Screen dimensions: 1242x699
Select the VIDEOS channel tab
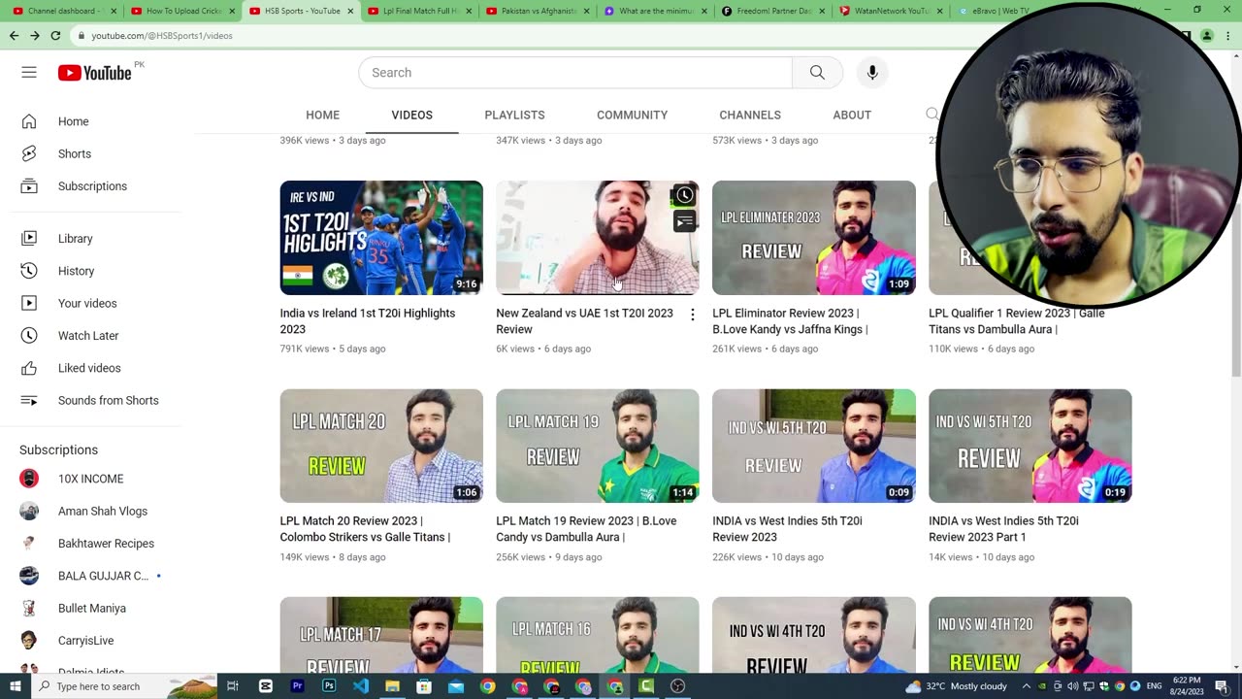point(411,115)
